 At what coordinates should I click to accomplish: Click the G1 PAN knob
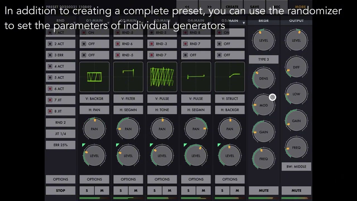pos(94,129)
